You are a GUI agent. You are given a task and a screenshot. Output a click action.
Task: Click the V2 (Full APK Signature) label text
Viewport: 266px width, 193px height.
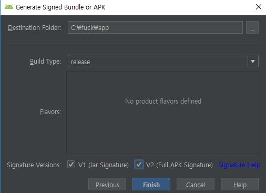click(179, 165)
